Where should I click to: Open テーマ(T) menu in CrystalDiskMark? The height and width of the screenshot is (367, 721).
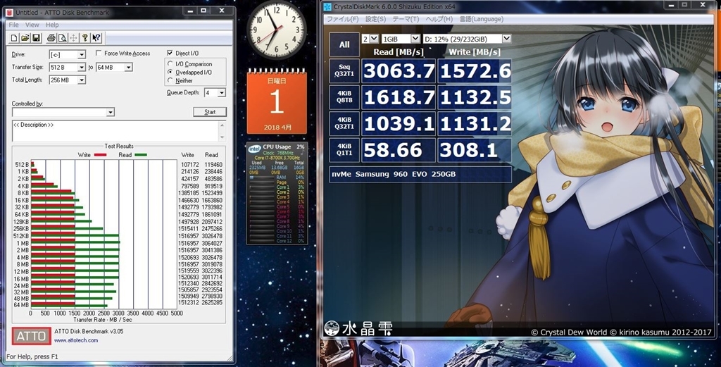(406, 19)
